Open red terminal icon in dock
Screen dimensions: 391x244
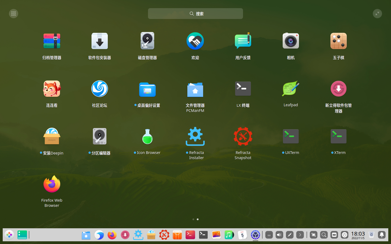tap(190, 235)
